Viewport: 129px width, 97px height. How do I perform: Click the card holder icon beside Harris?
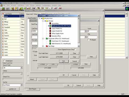3,44
